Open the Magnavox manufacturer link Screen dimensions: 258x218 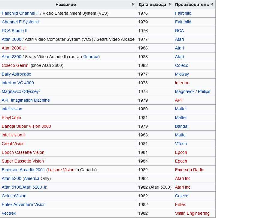click(x=185, y=92)
